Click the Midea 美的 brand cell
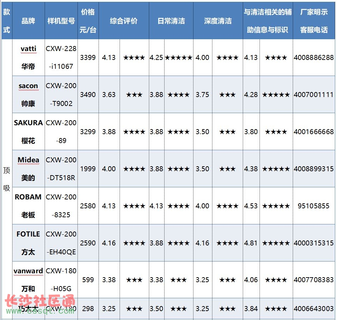Screen dimensions: 337x320 point(28,169)
